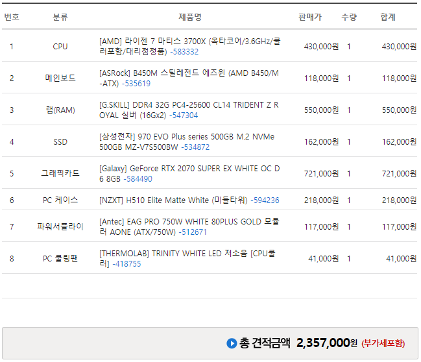421x362 pixels.
Task: Click the [Antec] EAG PRO 750W product name
Action: 189,226
